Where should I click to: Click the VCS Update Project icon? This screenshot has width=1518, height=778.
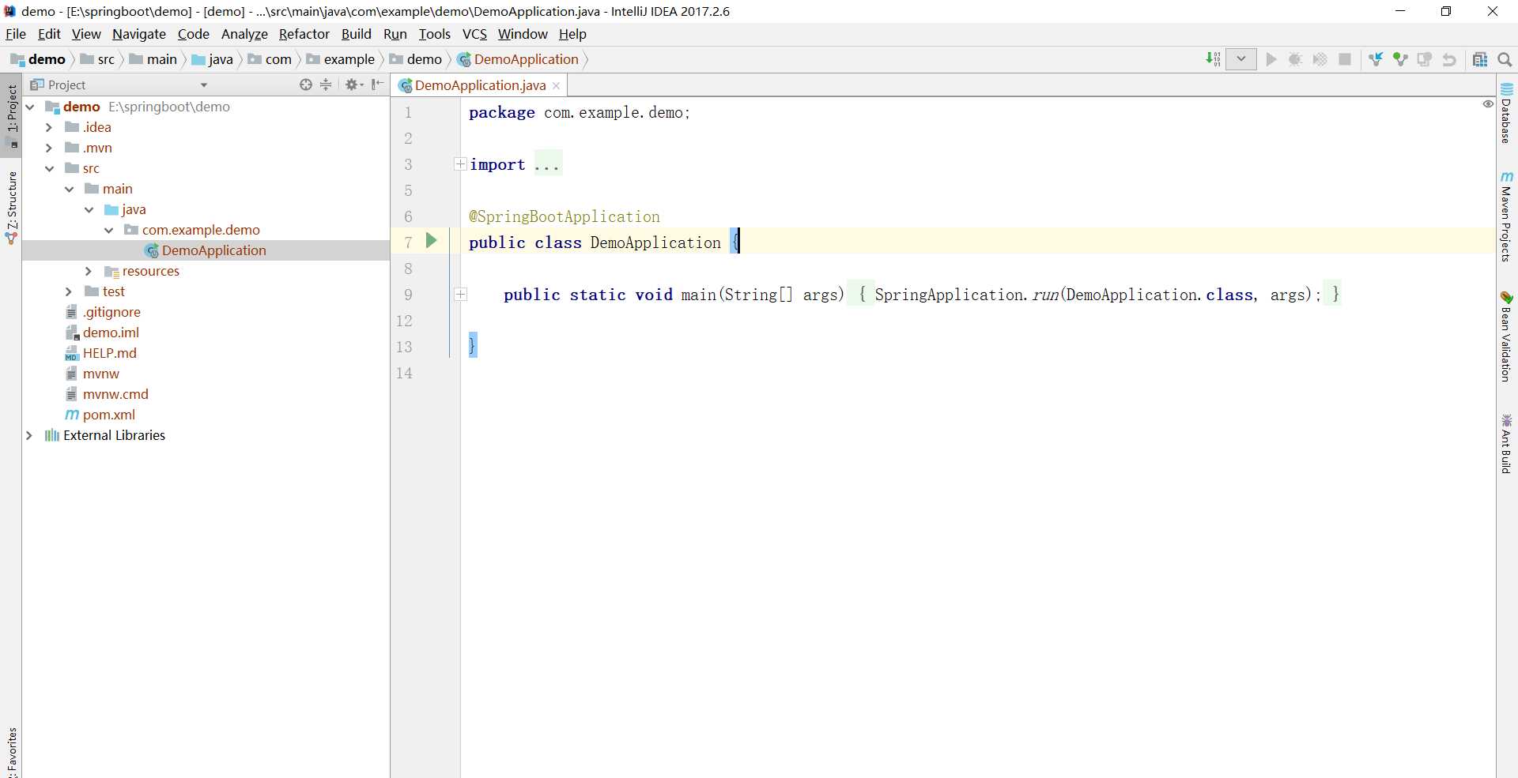1376,59
